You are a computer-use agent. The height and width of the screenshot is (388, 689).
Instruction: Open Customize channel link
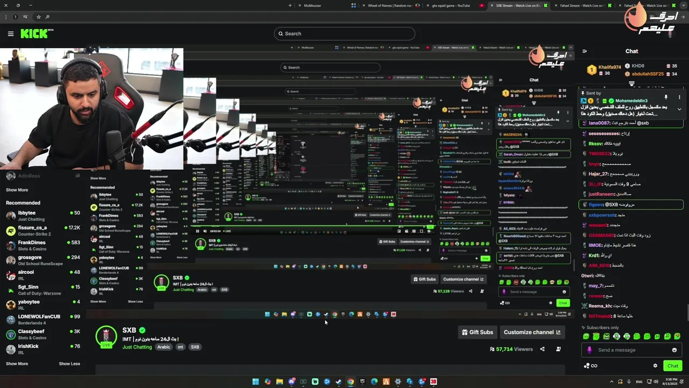pyautogui.click(x=532, y=332)
